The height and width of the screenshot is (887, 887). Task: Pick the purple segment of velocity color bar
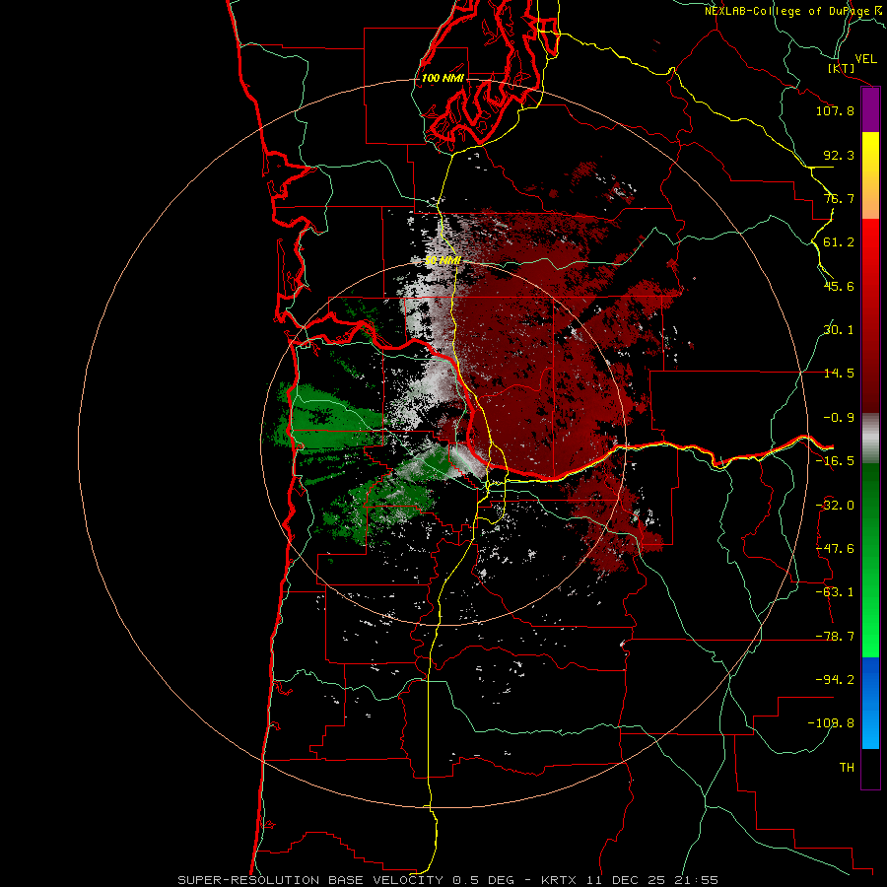click(x=870, y=109)
